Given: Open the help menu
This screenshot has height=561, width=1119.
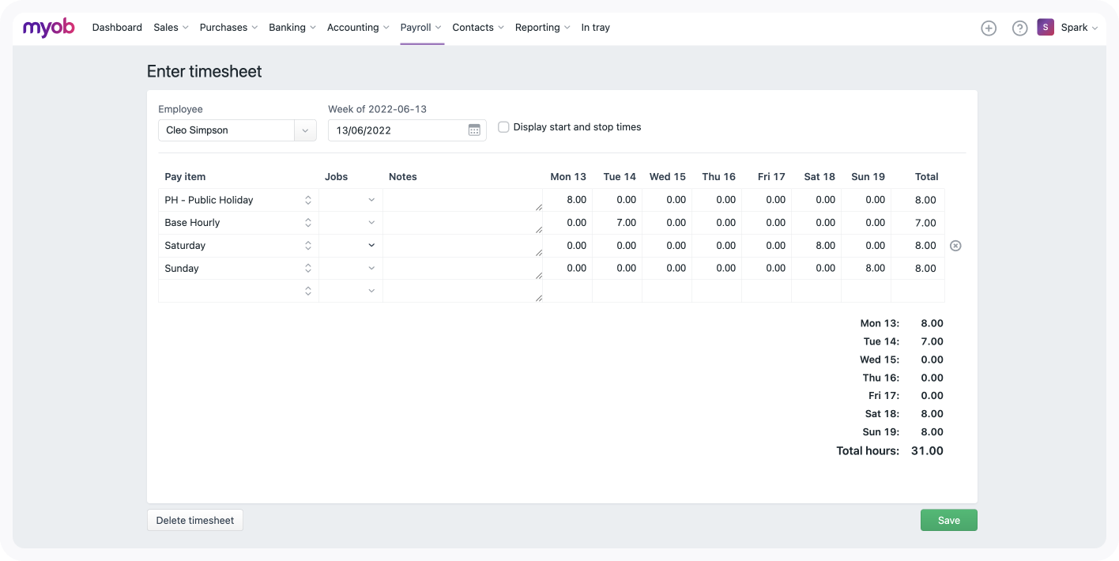Looking at the screenshot, I should 1019,27.
